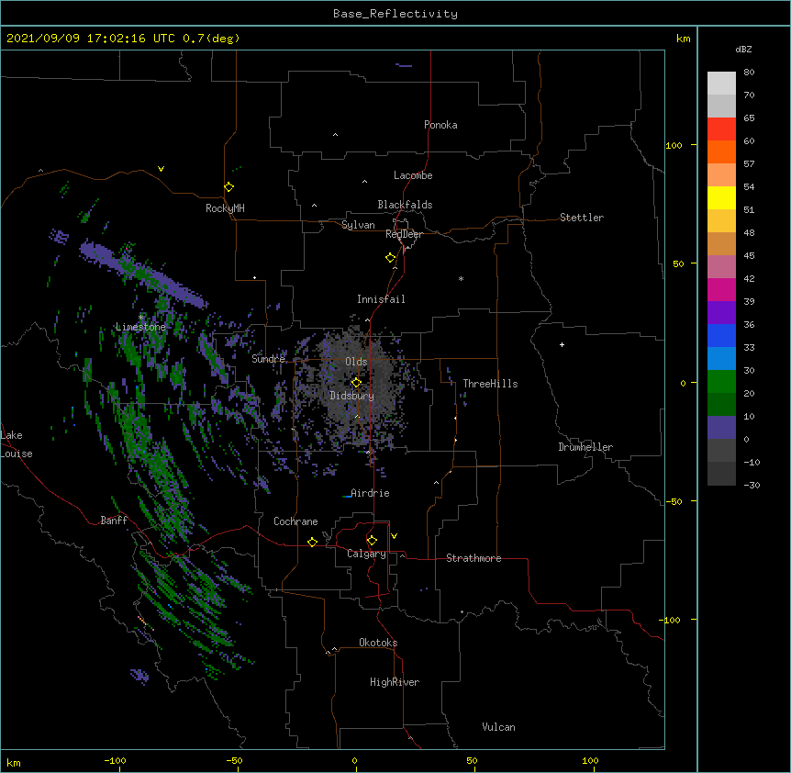The image size is (791, 773).
Task: Click the legend value 80 label
Action: pos(749,73)
